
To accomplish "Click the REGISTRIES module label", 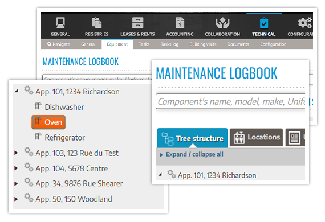I will click(96, 34).
